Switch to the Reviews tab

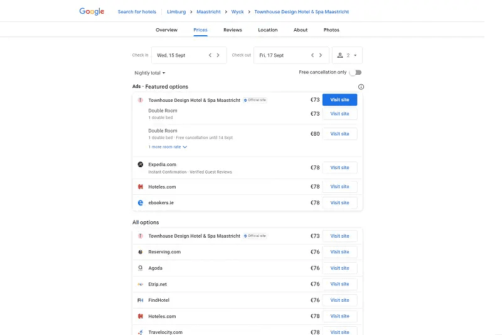[x=232, y=30]
